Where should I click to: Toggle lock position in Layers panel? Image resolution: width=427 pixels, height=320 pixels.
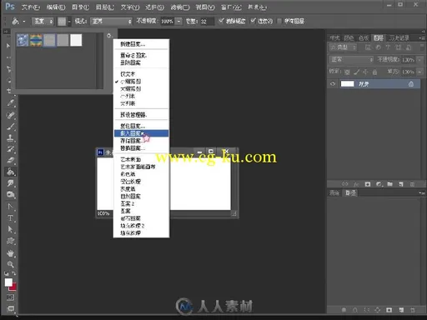tap(365, 72)
